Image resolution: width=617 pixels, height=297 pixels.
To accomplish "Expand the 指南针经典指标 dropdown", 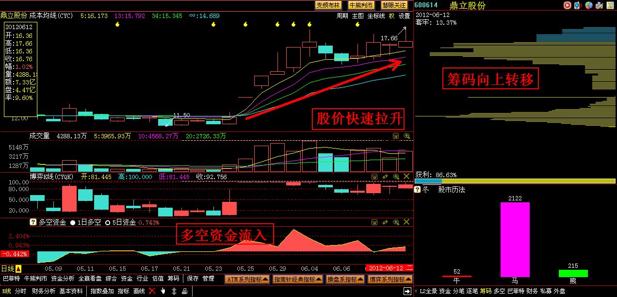I will [298, 279].
